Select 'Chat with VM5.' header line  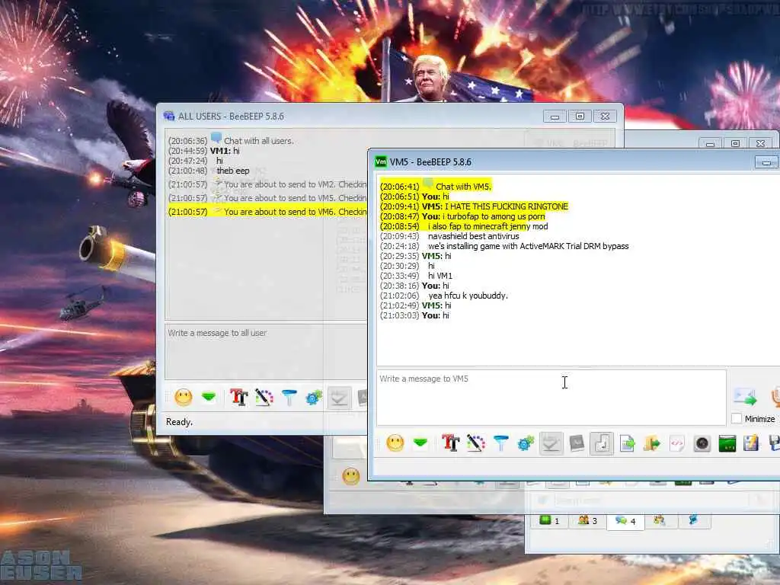click(463, 187)
